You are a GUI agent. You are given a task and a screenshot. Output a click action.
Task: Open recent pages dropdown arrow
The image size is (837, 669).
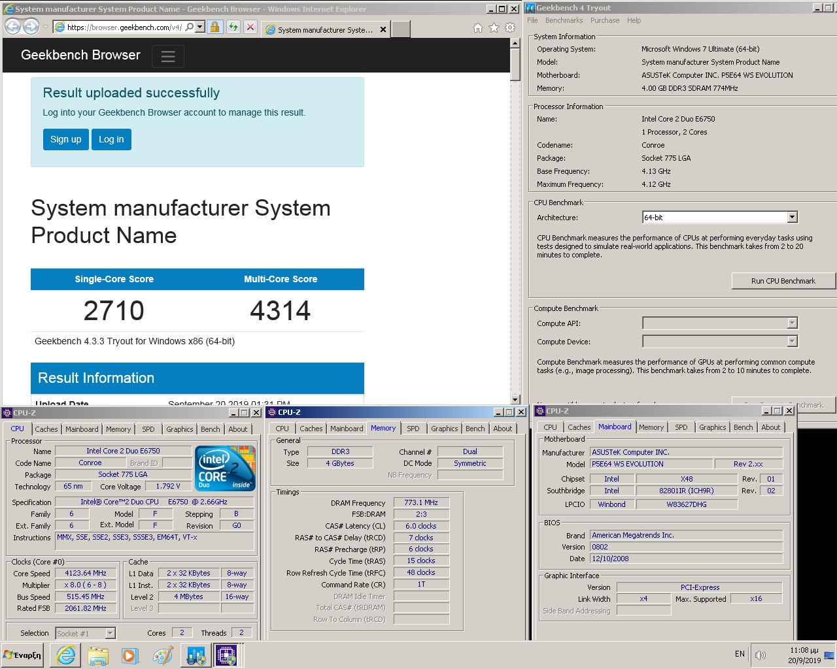coord(45,27)
